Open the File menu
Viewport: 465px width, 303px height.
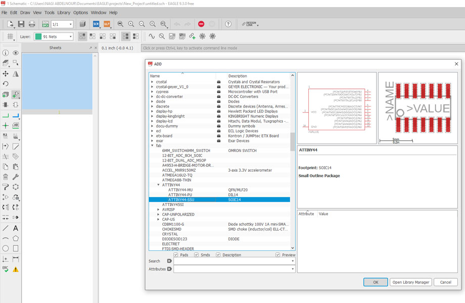(4, 13)
